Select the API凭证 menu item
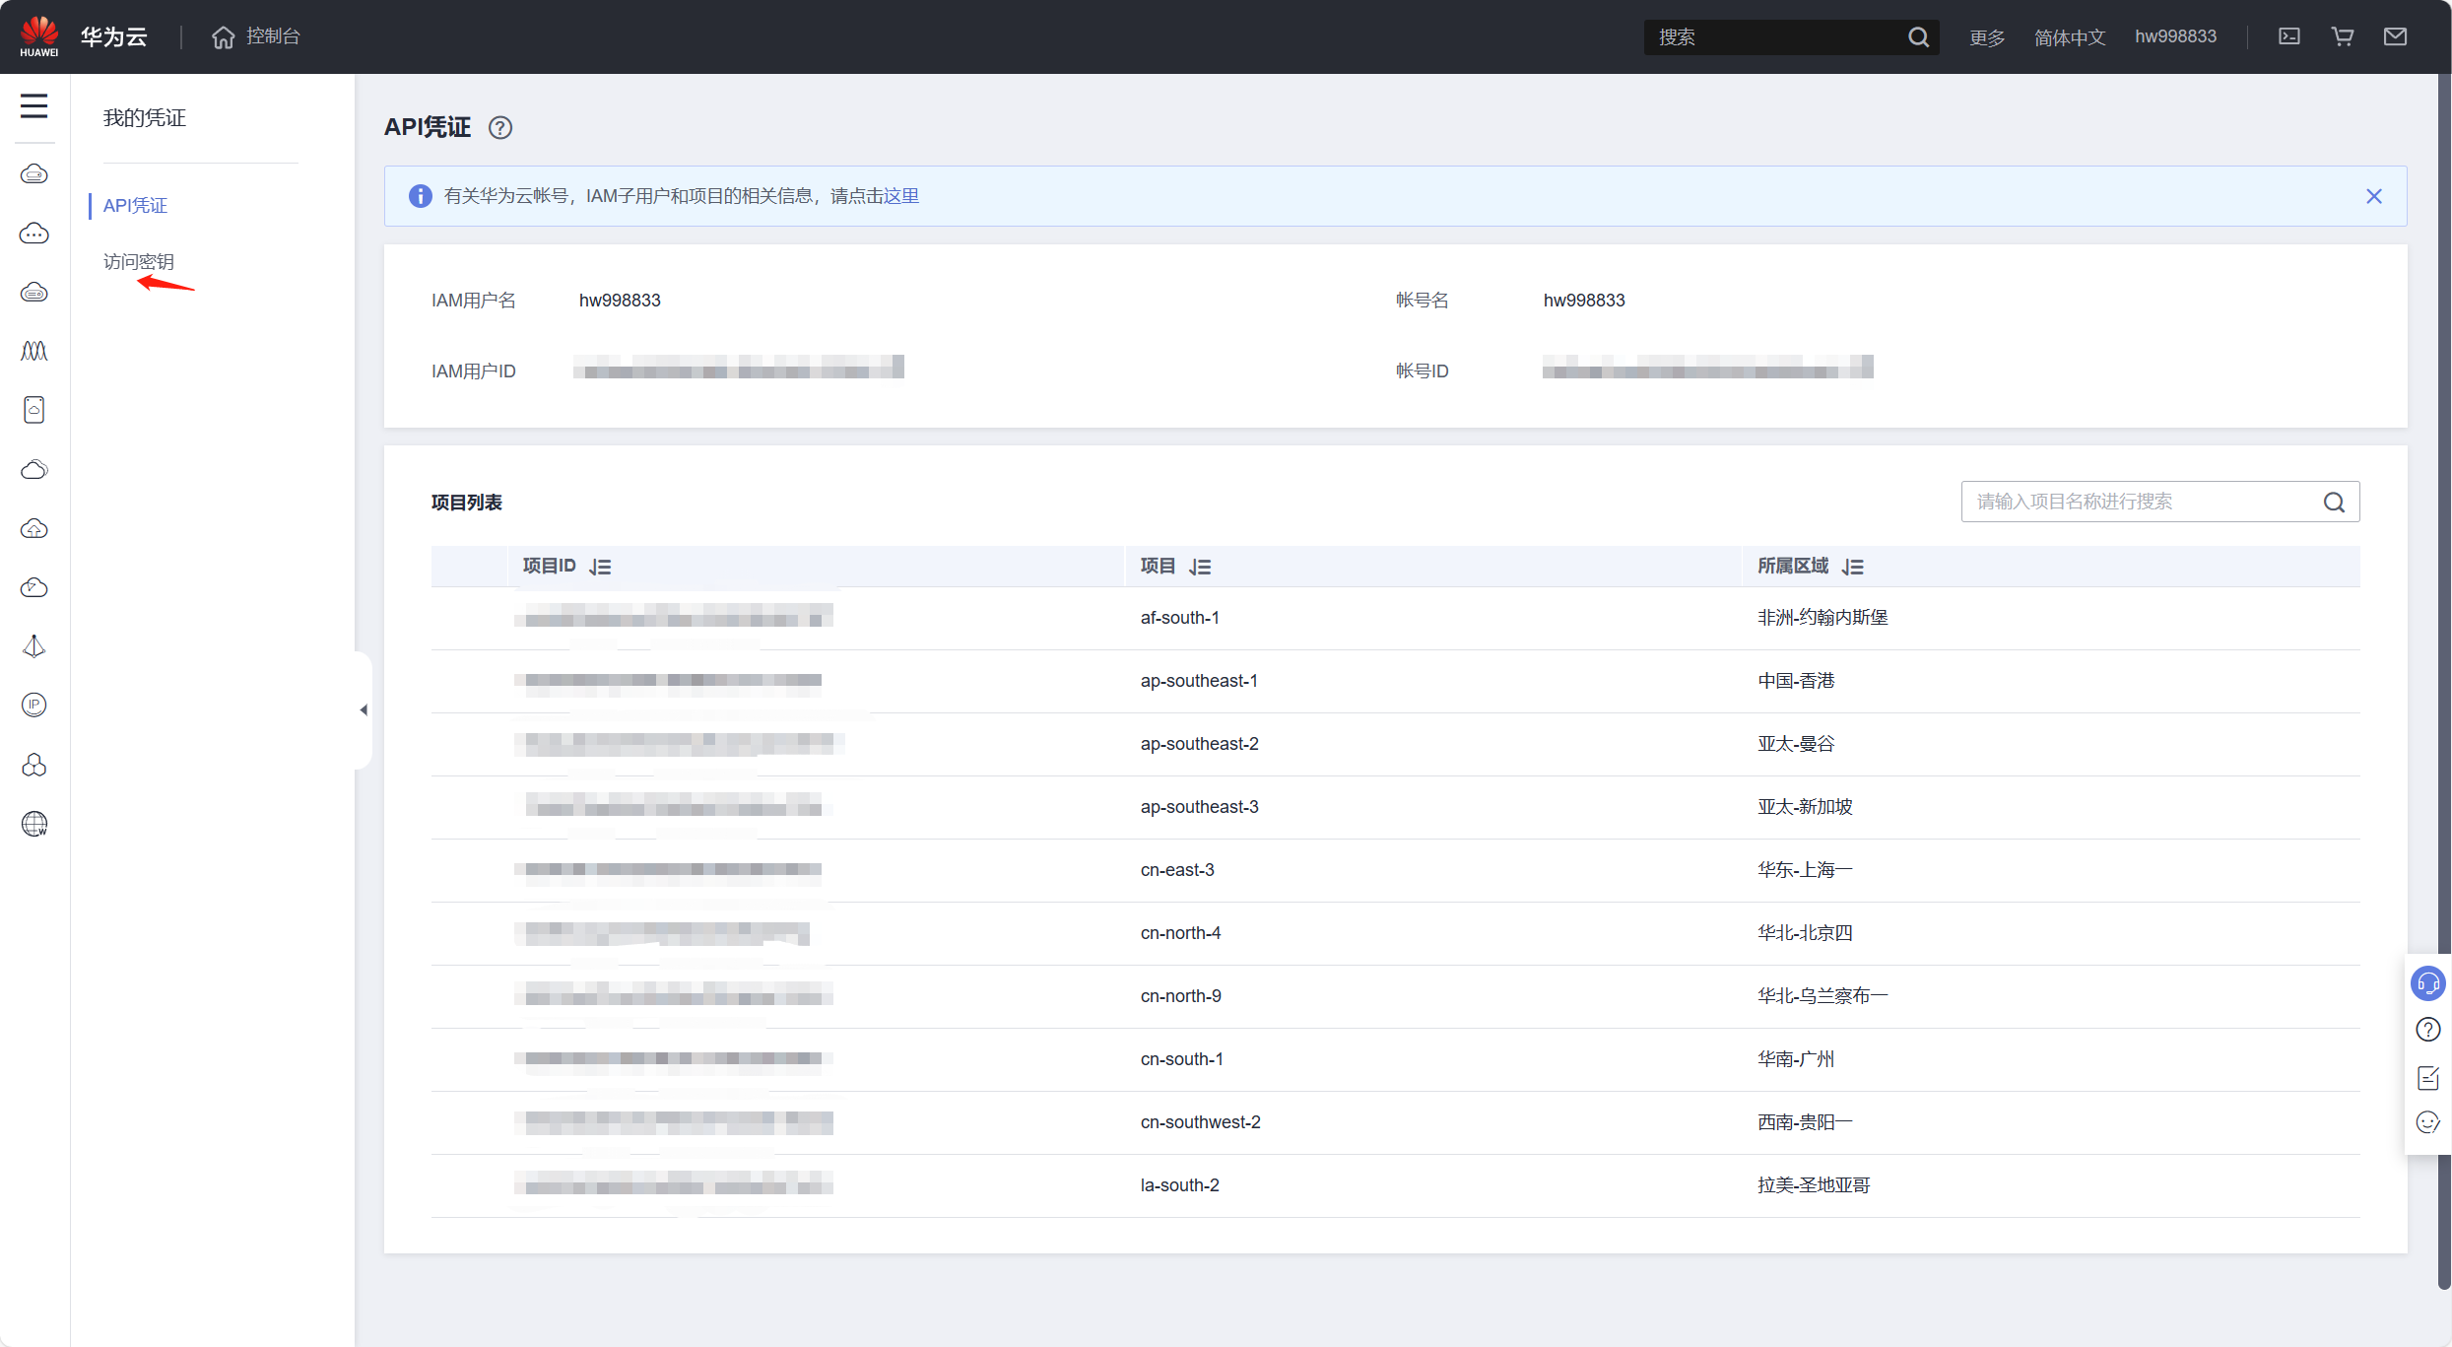2452x1347 pixels. pyautogui.click(x=135, y=205)
